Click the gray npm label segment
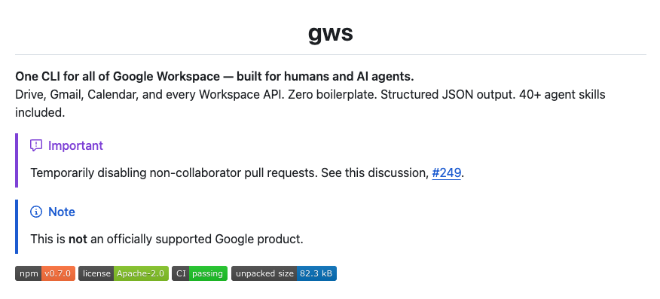This screenshot has height=299, width=660. coord(29,273)
